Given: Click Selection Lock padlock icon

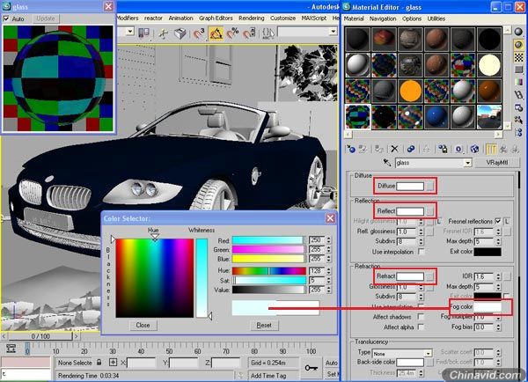Looking at the screenshot, I should point(99,362).
